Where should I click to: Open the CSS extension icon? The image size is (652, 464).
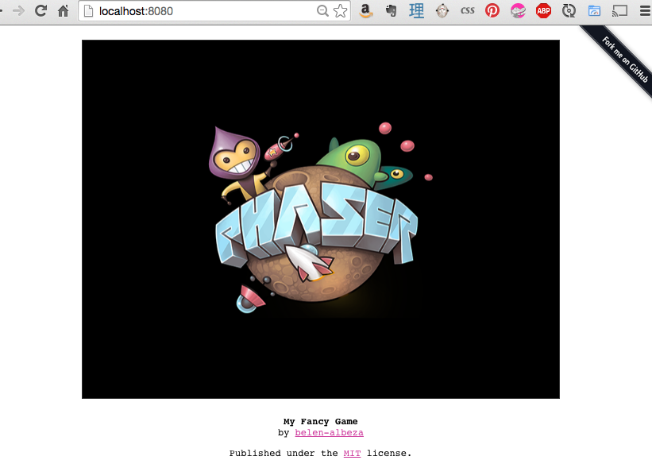468,11
